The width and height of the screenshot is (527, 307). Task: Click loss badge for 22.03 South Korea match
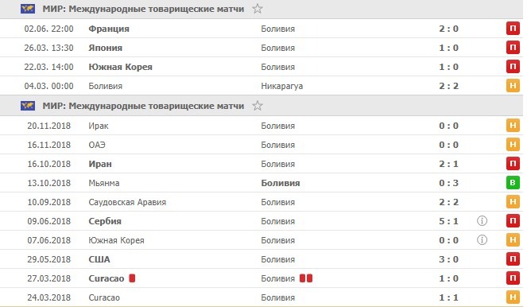click(513, 67)
